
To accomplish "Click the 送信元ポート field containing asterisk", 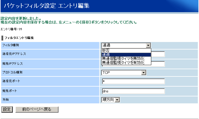I will 133,81.
